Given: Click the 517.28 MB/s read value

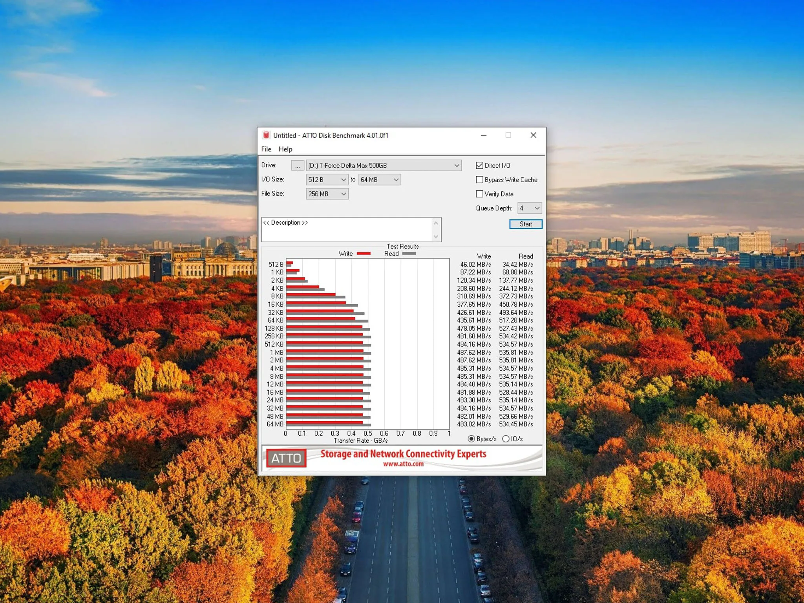Looking at the screenshot, I should pyautogui.click(x=516, y=321).
